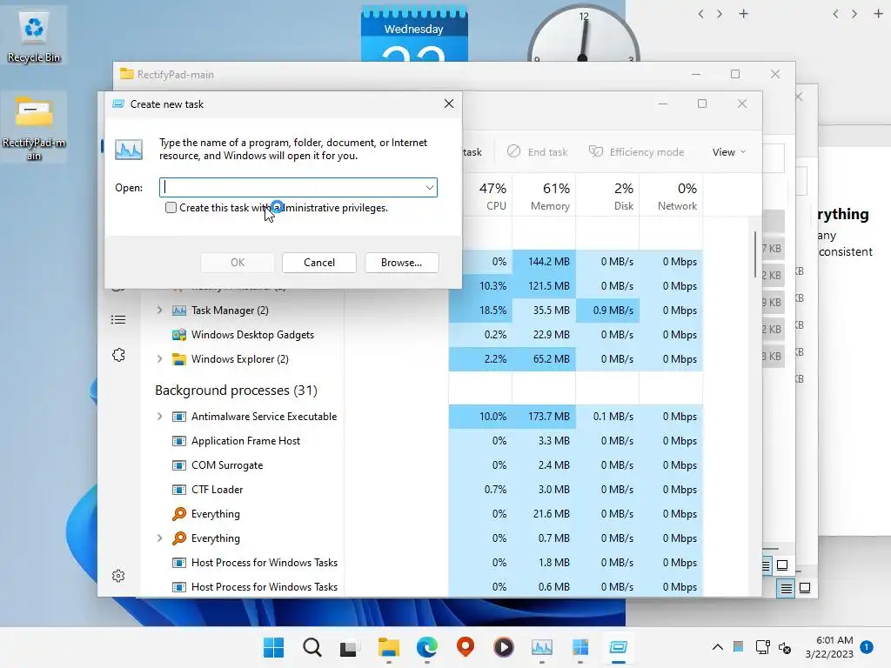Click the analog clock gadget
This screenshot has height=668, width=891.
point(583,34)
